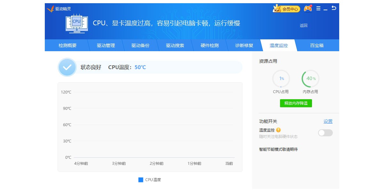
Task: Click the 1分钟前 time label
Action: (195, 164)
